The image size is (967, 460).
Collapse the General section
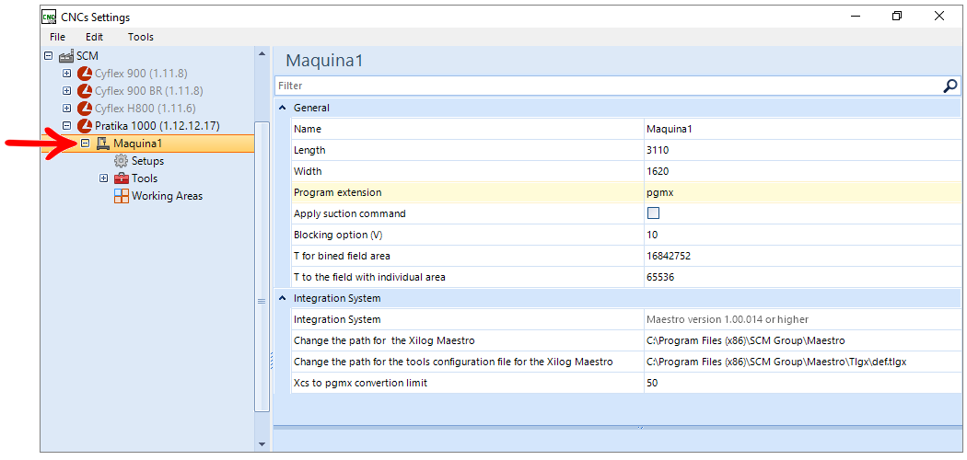283,108
